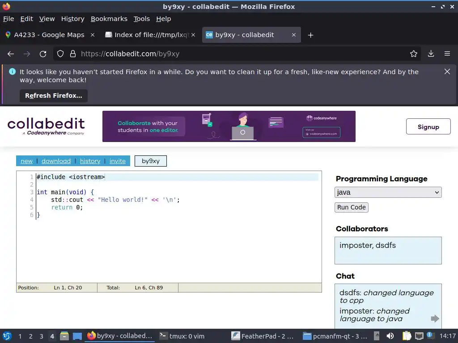Viewport: 458px width, 343px height.
Task: Click the 'Ln 6, Ch 89' total status
Action: 148,288
